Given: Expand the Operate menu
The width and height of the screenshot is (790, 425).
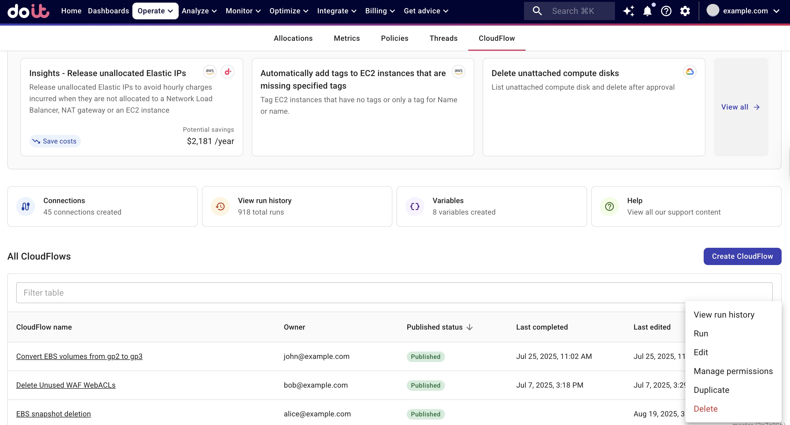Looking at the screenshot, I should 155,11.
